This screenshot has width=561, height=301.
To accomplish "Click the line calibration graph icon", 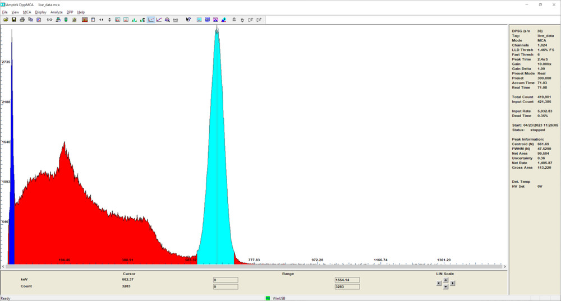I will pyautogui.click(x=159, y=20).
